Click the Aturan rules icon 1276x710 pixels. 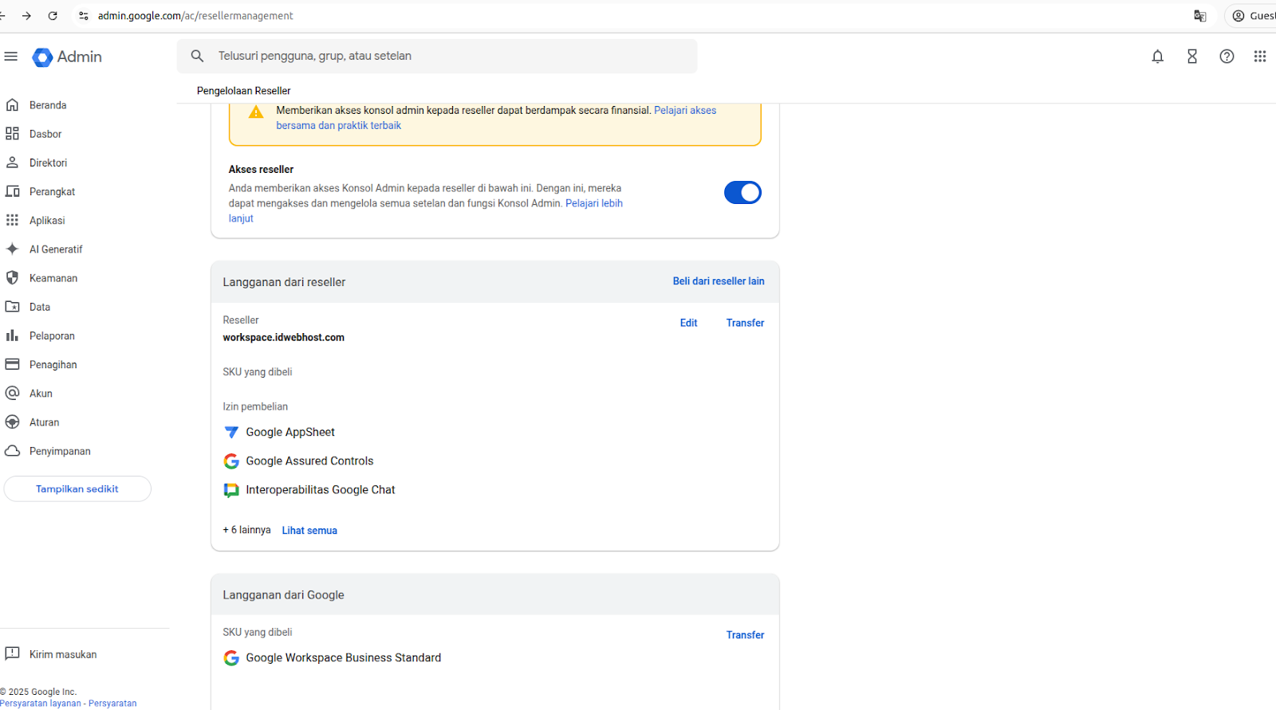point(12,422)
